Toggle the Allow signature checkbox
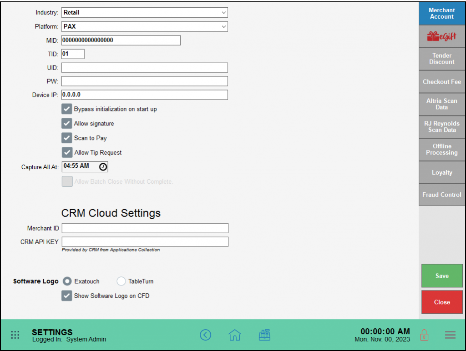The height and width of the screenshot is (351, 466). coord(67,124)
